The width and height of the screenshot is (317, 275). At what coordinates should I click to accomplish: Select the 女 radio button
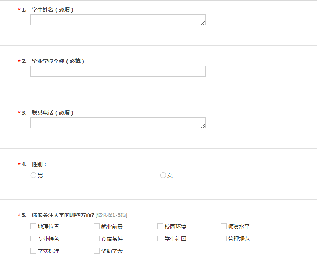point(163,175)
